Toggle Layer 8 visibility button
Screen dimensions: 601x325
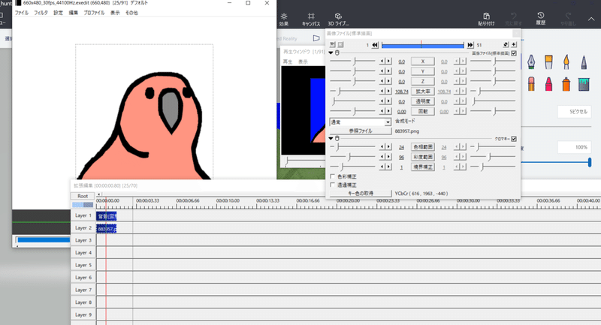coord(83,302)
